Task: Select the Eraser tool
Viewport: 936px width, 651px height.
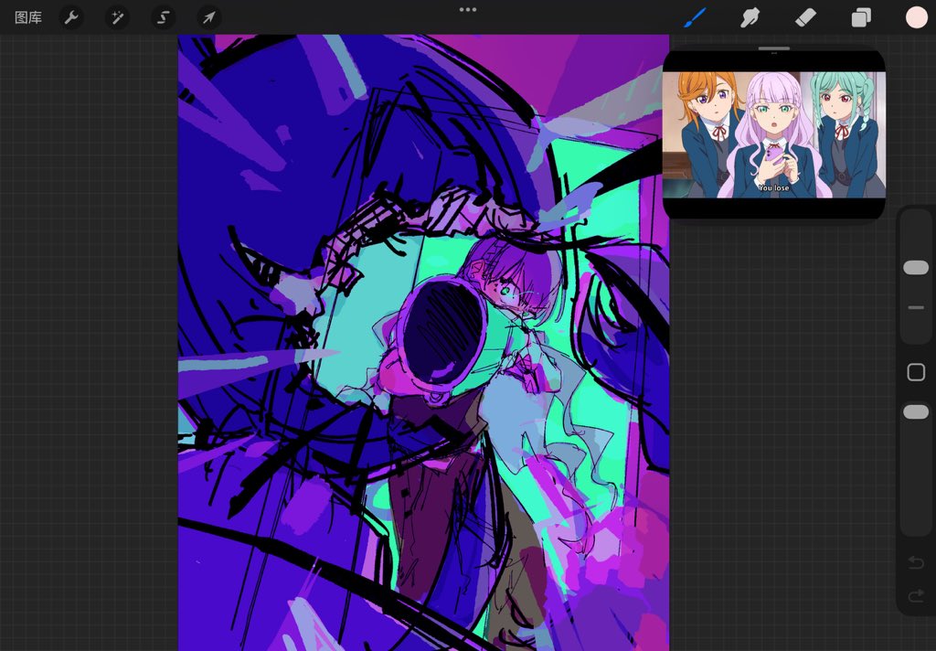Action: point(805,18)
